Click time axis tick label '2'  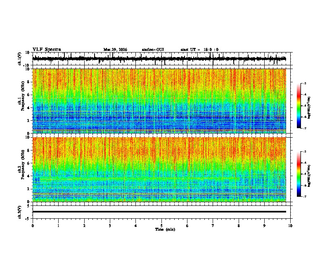point(84,226)
